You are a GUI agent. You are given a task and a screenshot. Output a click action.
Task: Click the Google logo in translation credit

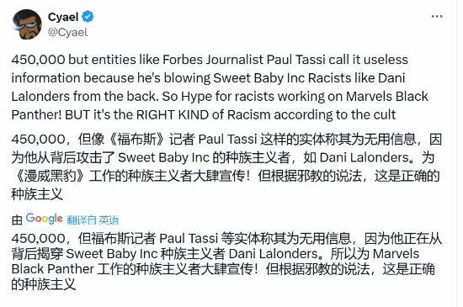(x=45, y=219)
